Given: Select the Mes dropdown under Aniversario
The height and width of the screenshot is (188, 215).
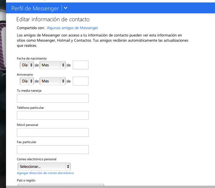Looking at the screenshot, I should tap(53, 81).
